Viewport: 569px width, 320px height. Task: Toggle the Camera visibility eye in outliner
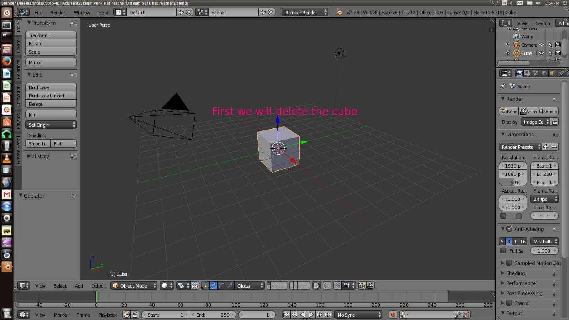tap(542, 45)
